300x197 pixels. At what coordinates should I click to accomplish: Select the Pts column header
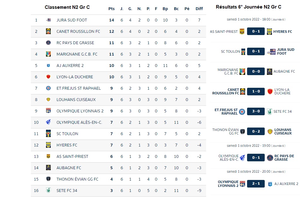112,9
